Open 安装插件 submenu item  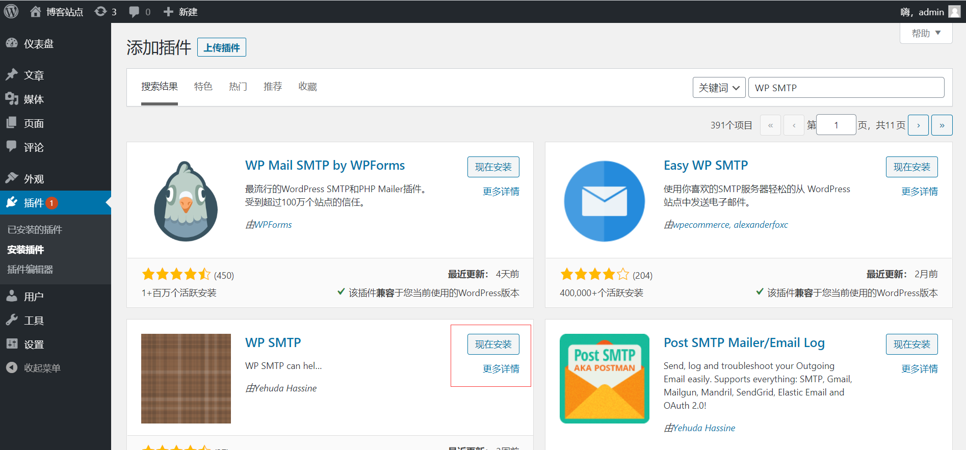click(25, 250)
